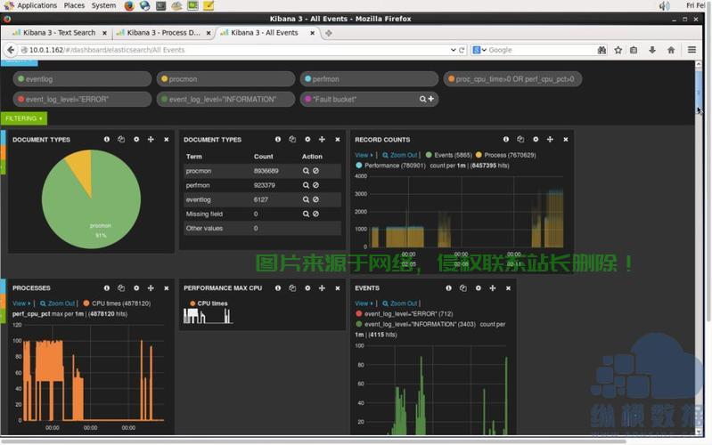
Task: Zoom Out on Processes chart
Action: point(58,303)
